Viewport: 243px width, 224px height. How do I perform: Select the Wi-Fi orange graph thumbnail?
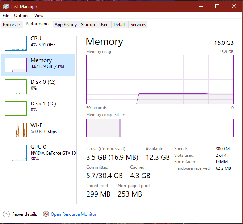click(x=16, y=130)
